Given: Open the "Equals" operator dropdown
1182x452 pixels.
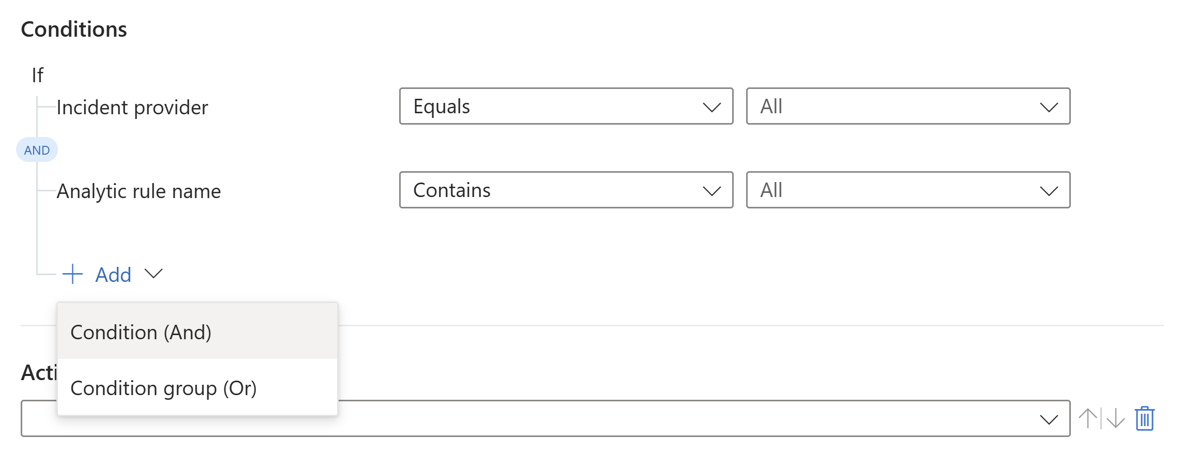Looking at the screenshot, I should coord(566,107).
